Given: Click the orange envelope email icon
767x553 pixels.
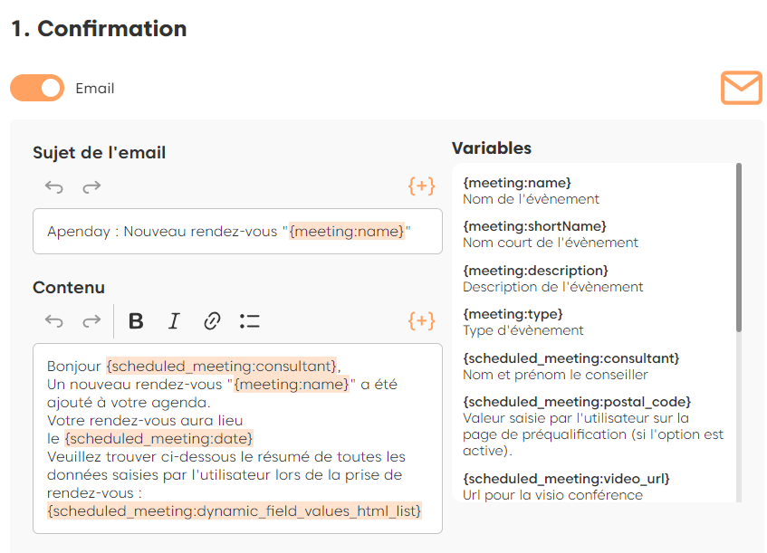Looking at the screenshot, I should pos(741,88).
